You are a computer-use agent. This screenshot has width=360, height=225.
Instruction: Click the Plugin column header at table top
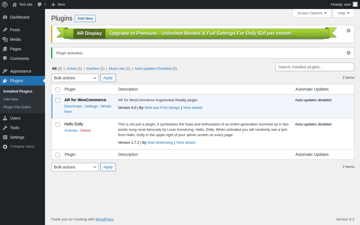(x=70, y=89)
